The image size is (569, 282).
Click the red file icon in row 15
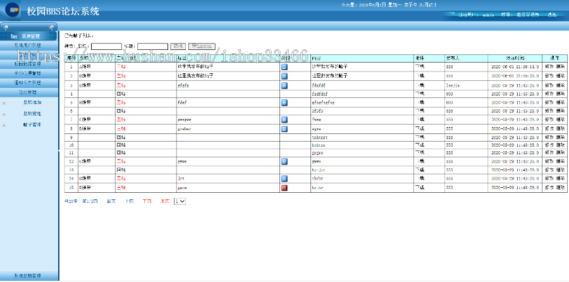(284, 188)
